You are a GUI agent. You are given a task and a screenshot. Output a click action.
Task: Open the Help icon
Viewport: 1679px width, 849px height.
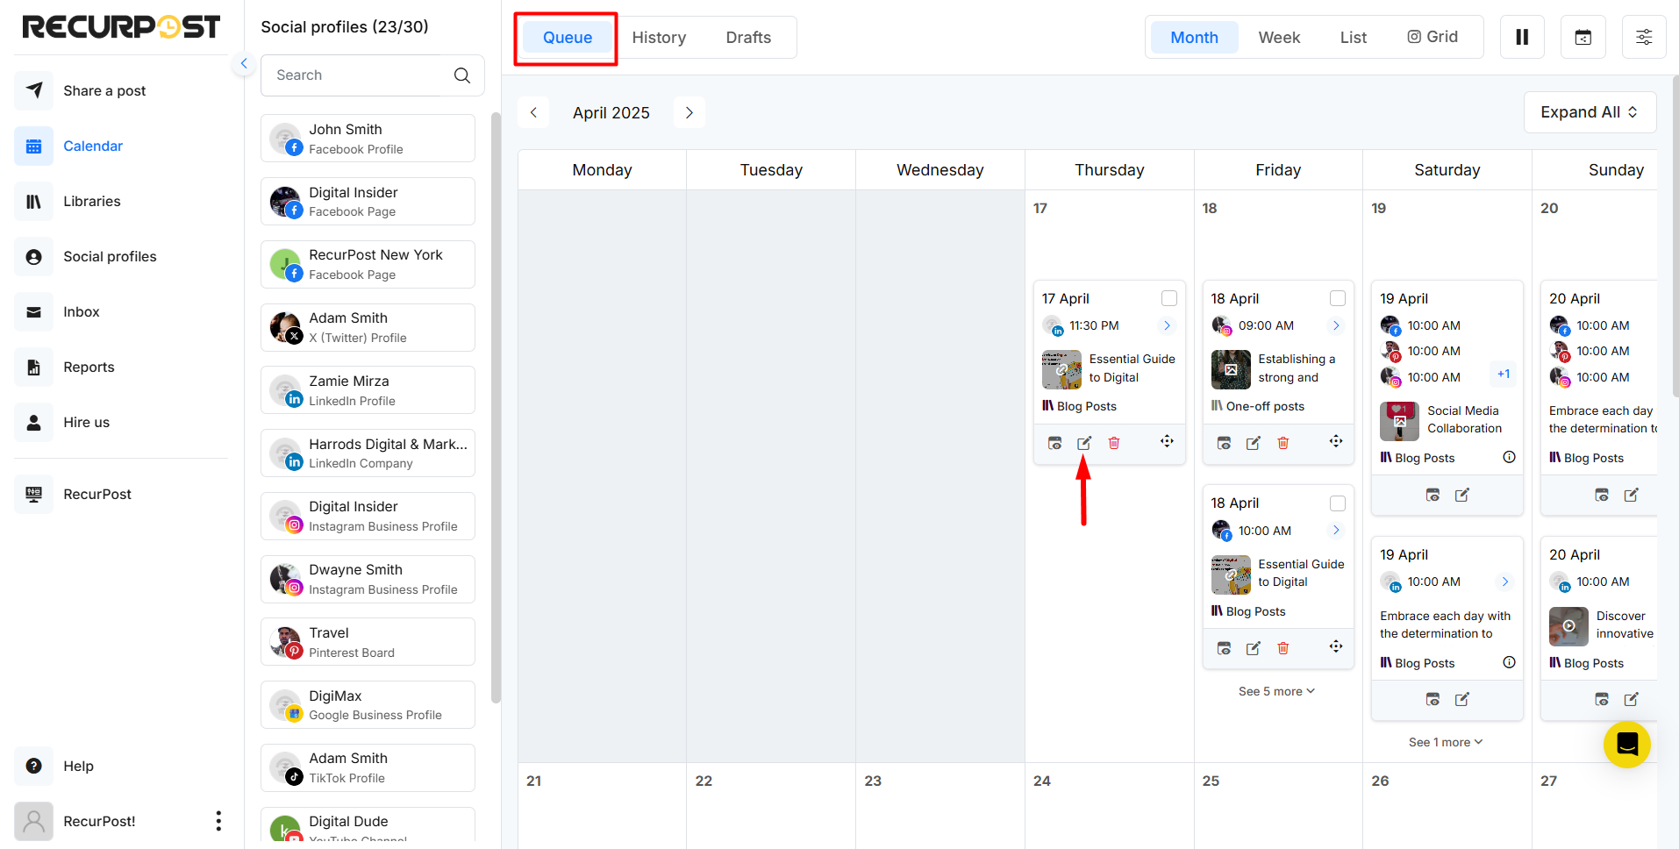point(33,767)
